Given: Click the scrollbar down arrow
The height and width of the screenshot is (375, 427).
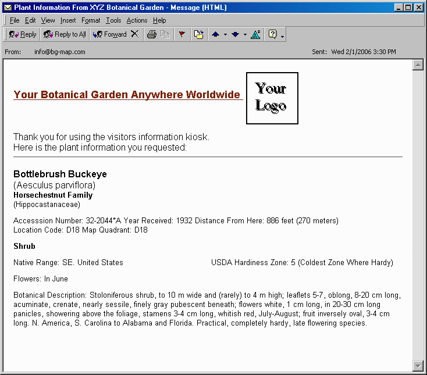Looking at the screenshot, I should pyautogui.click(x=418, y=366).
